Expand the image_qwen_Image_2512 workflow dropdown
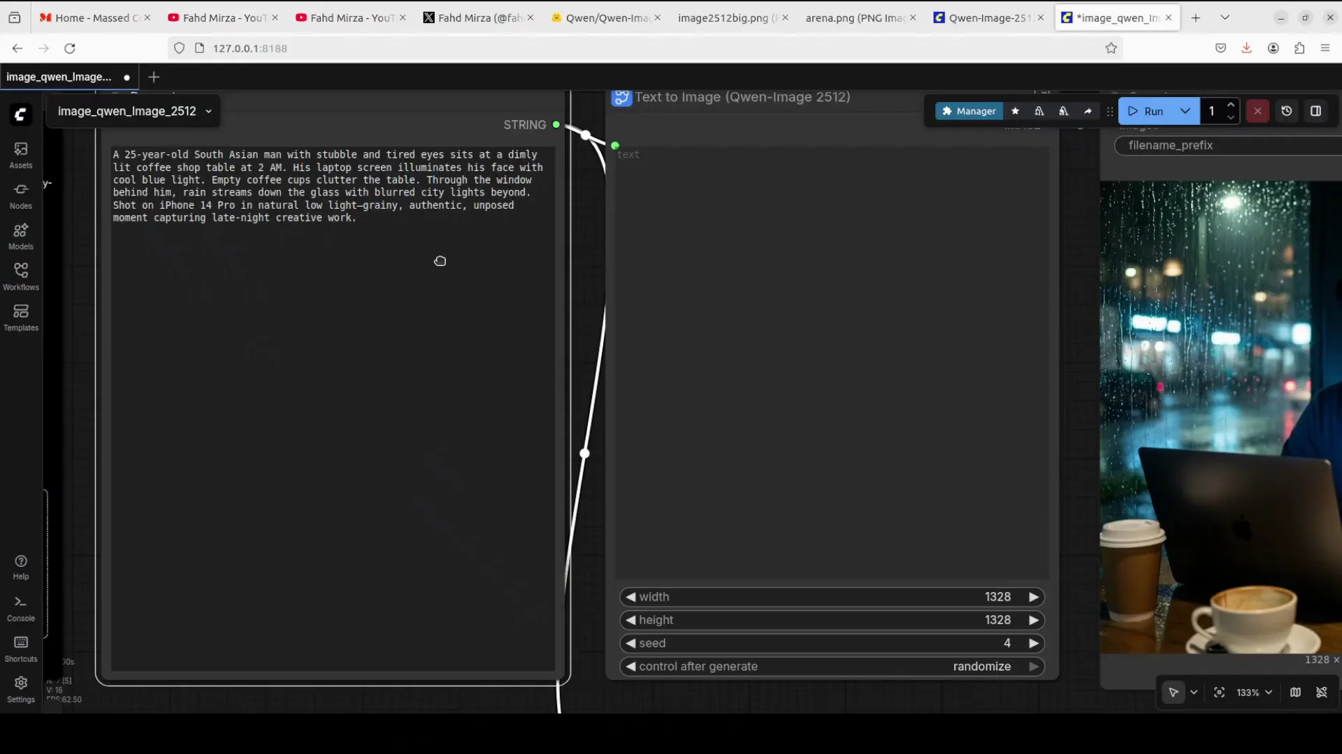The image size is (1342, 754). pos(209,111)
